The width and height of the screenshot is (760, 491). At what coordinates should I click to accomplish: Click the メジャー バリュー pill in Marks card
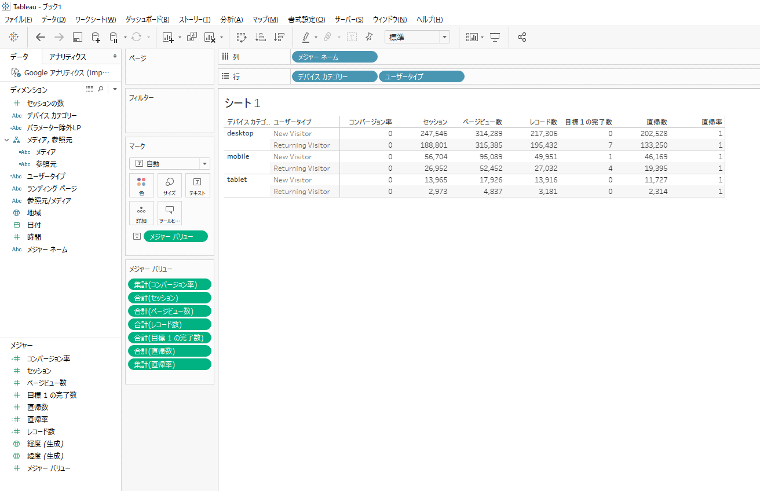176,236
